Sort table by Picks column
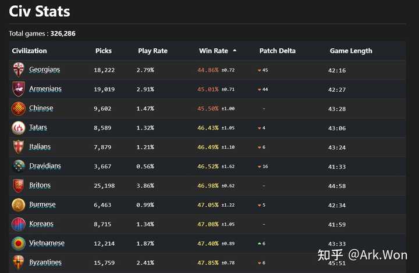 (x=104, y=51)
